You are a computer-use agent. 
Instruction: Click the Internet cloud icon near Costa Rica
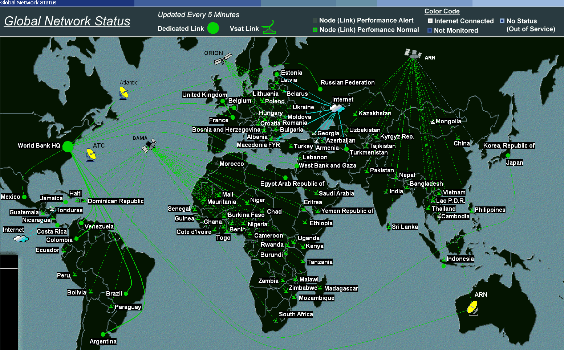click(x=21, y=238)
